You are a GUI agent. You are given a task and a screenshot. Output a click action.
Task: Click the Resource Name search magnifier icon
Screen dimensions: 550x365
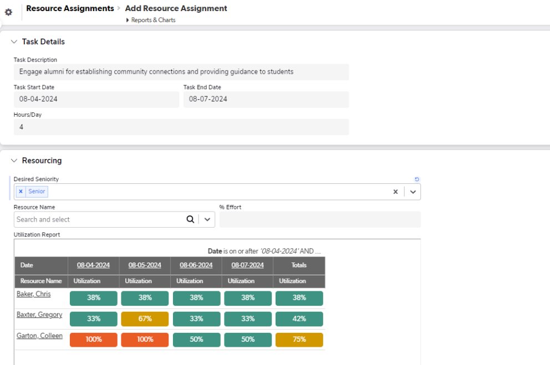click(x=190, y=219)
